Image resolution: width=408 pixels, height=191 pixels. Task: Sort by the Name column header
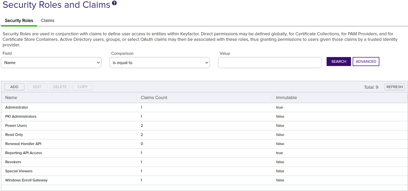[11, 98]
